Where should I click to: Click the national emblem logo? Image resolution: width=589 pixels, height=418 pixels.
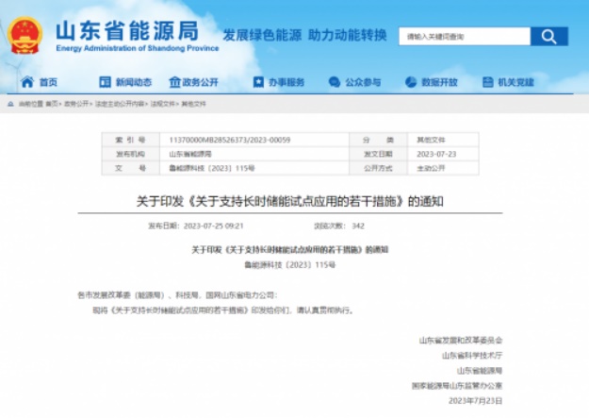25,36
